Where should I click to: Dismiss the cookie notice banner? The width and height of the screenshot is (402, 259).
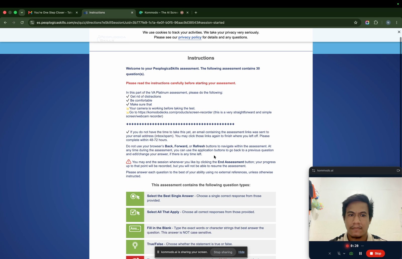399,32
